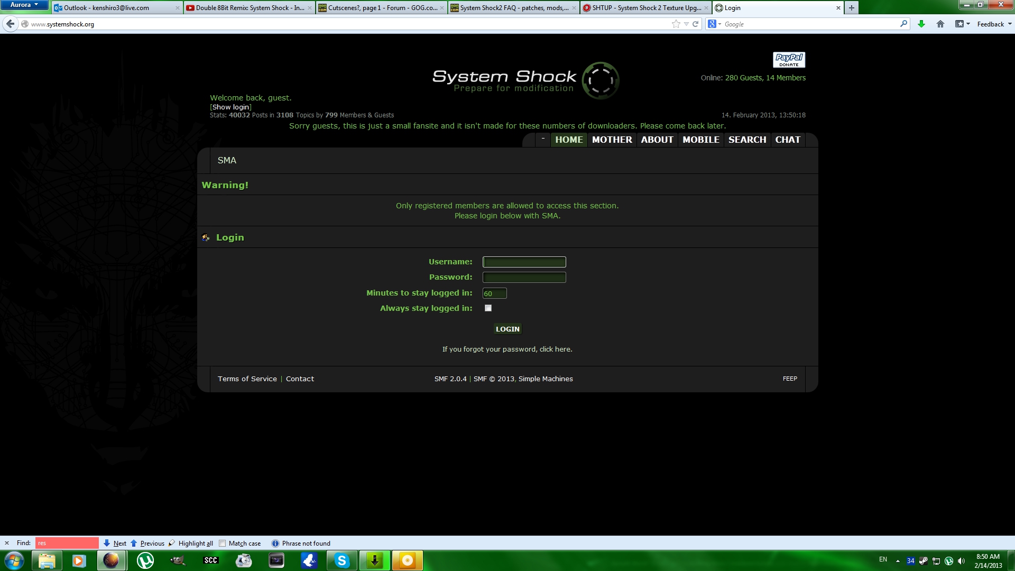
Task: Click the Username input field
Action: (x=524, y=262)
